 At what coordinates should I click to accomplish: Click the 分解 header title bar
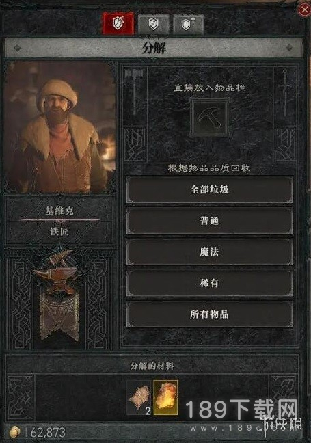154,49
